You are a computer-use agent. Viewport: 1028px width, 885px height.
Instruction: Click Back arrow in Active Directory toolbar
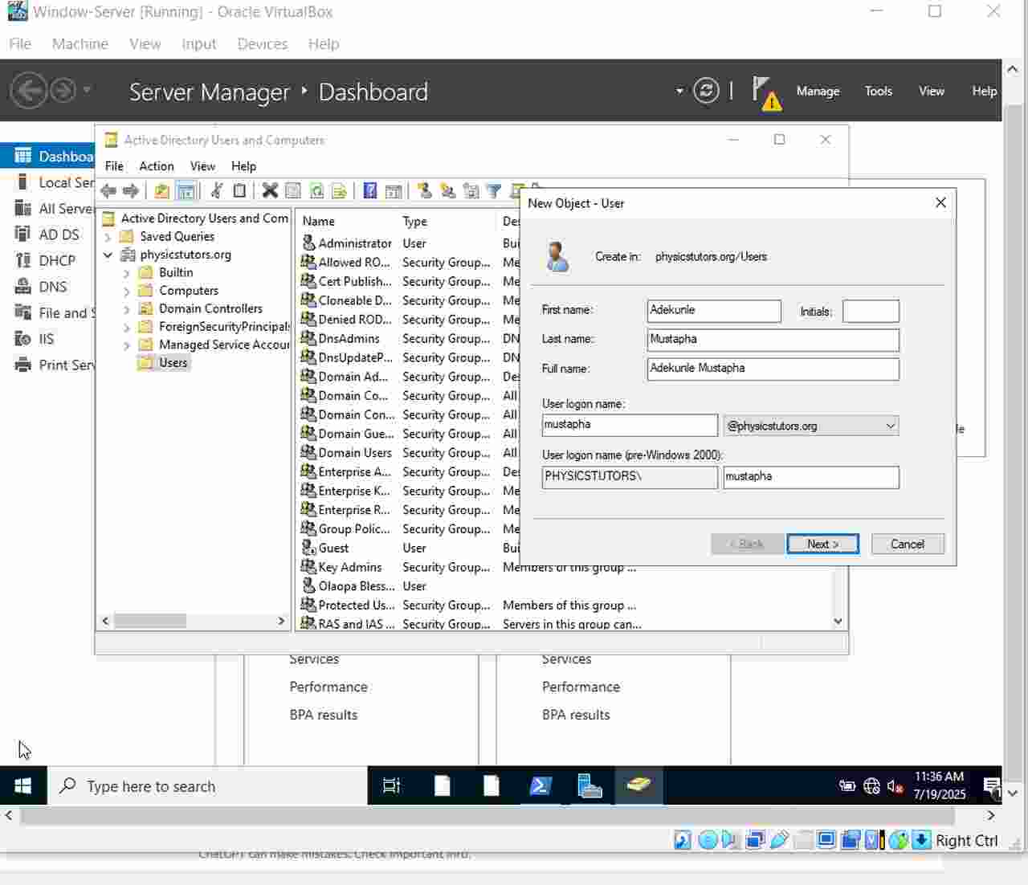(108, 191)
